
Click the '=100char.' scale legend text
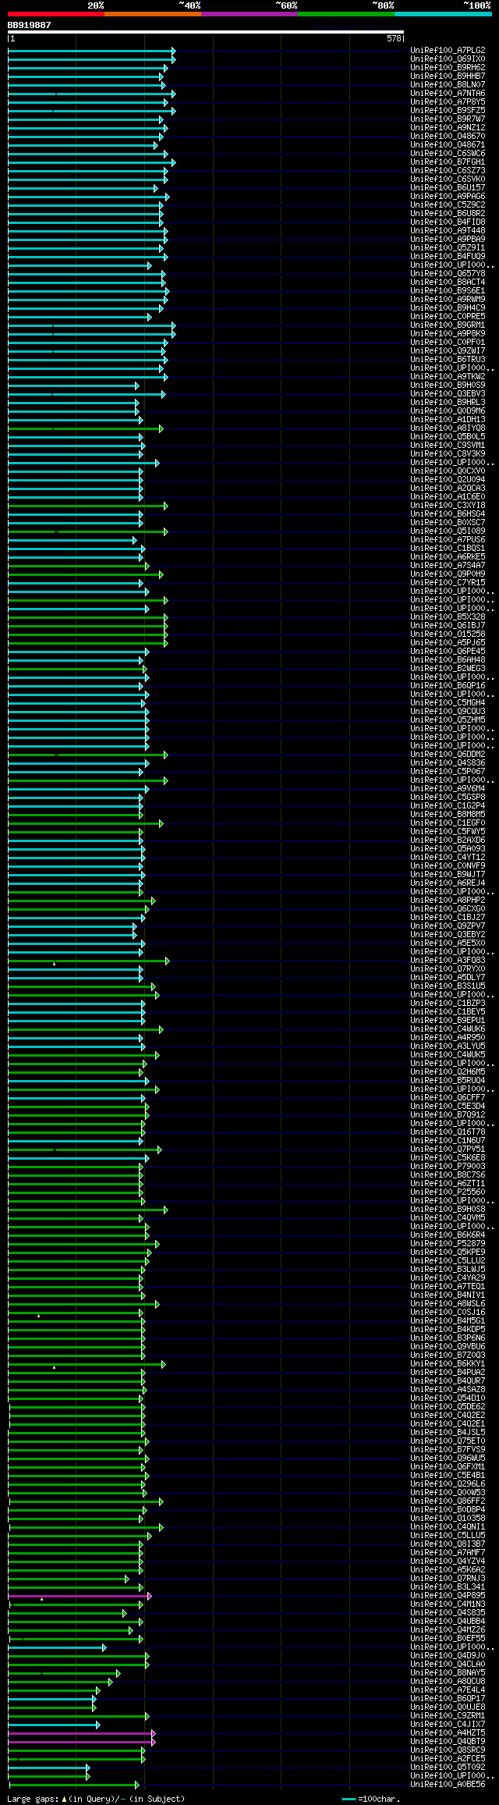coord(379,1799)
